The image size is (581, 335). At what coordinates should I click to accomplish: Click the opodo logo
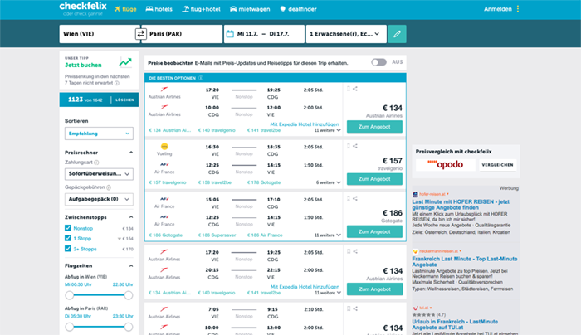tap(446, 164)
